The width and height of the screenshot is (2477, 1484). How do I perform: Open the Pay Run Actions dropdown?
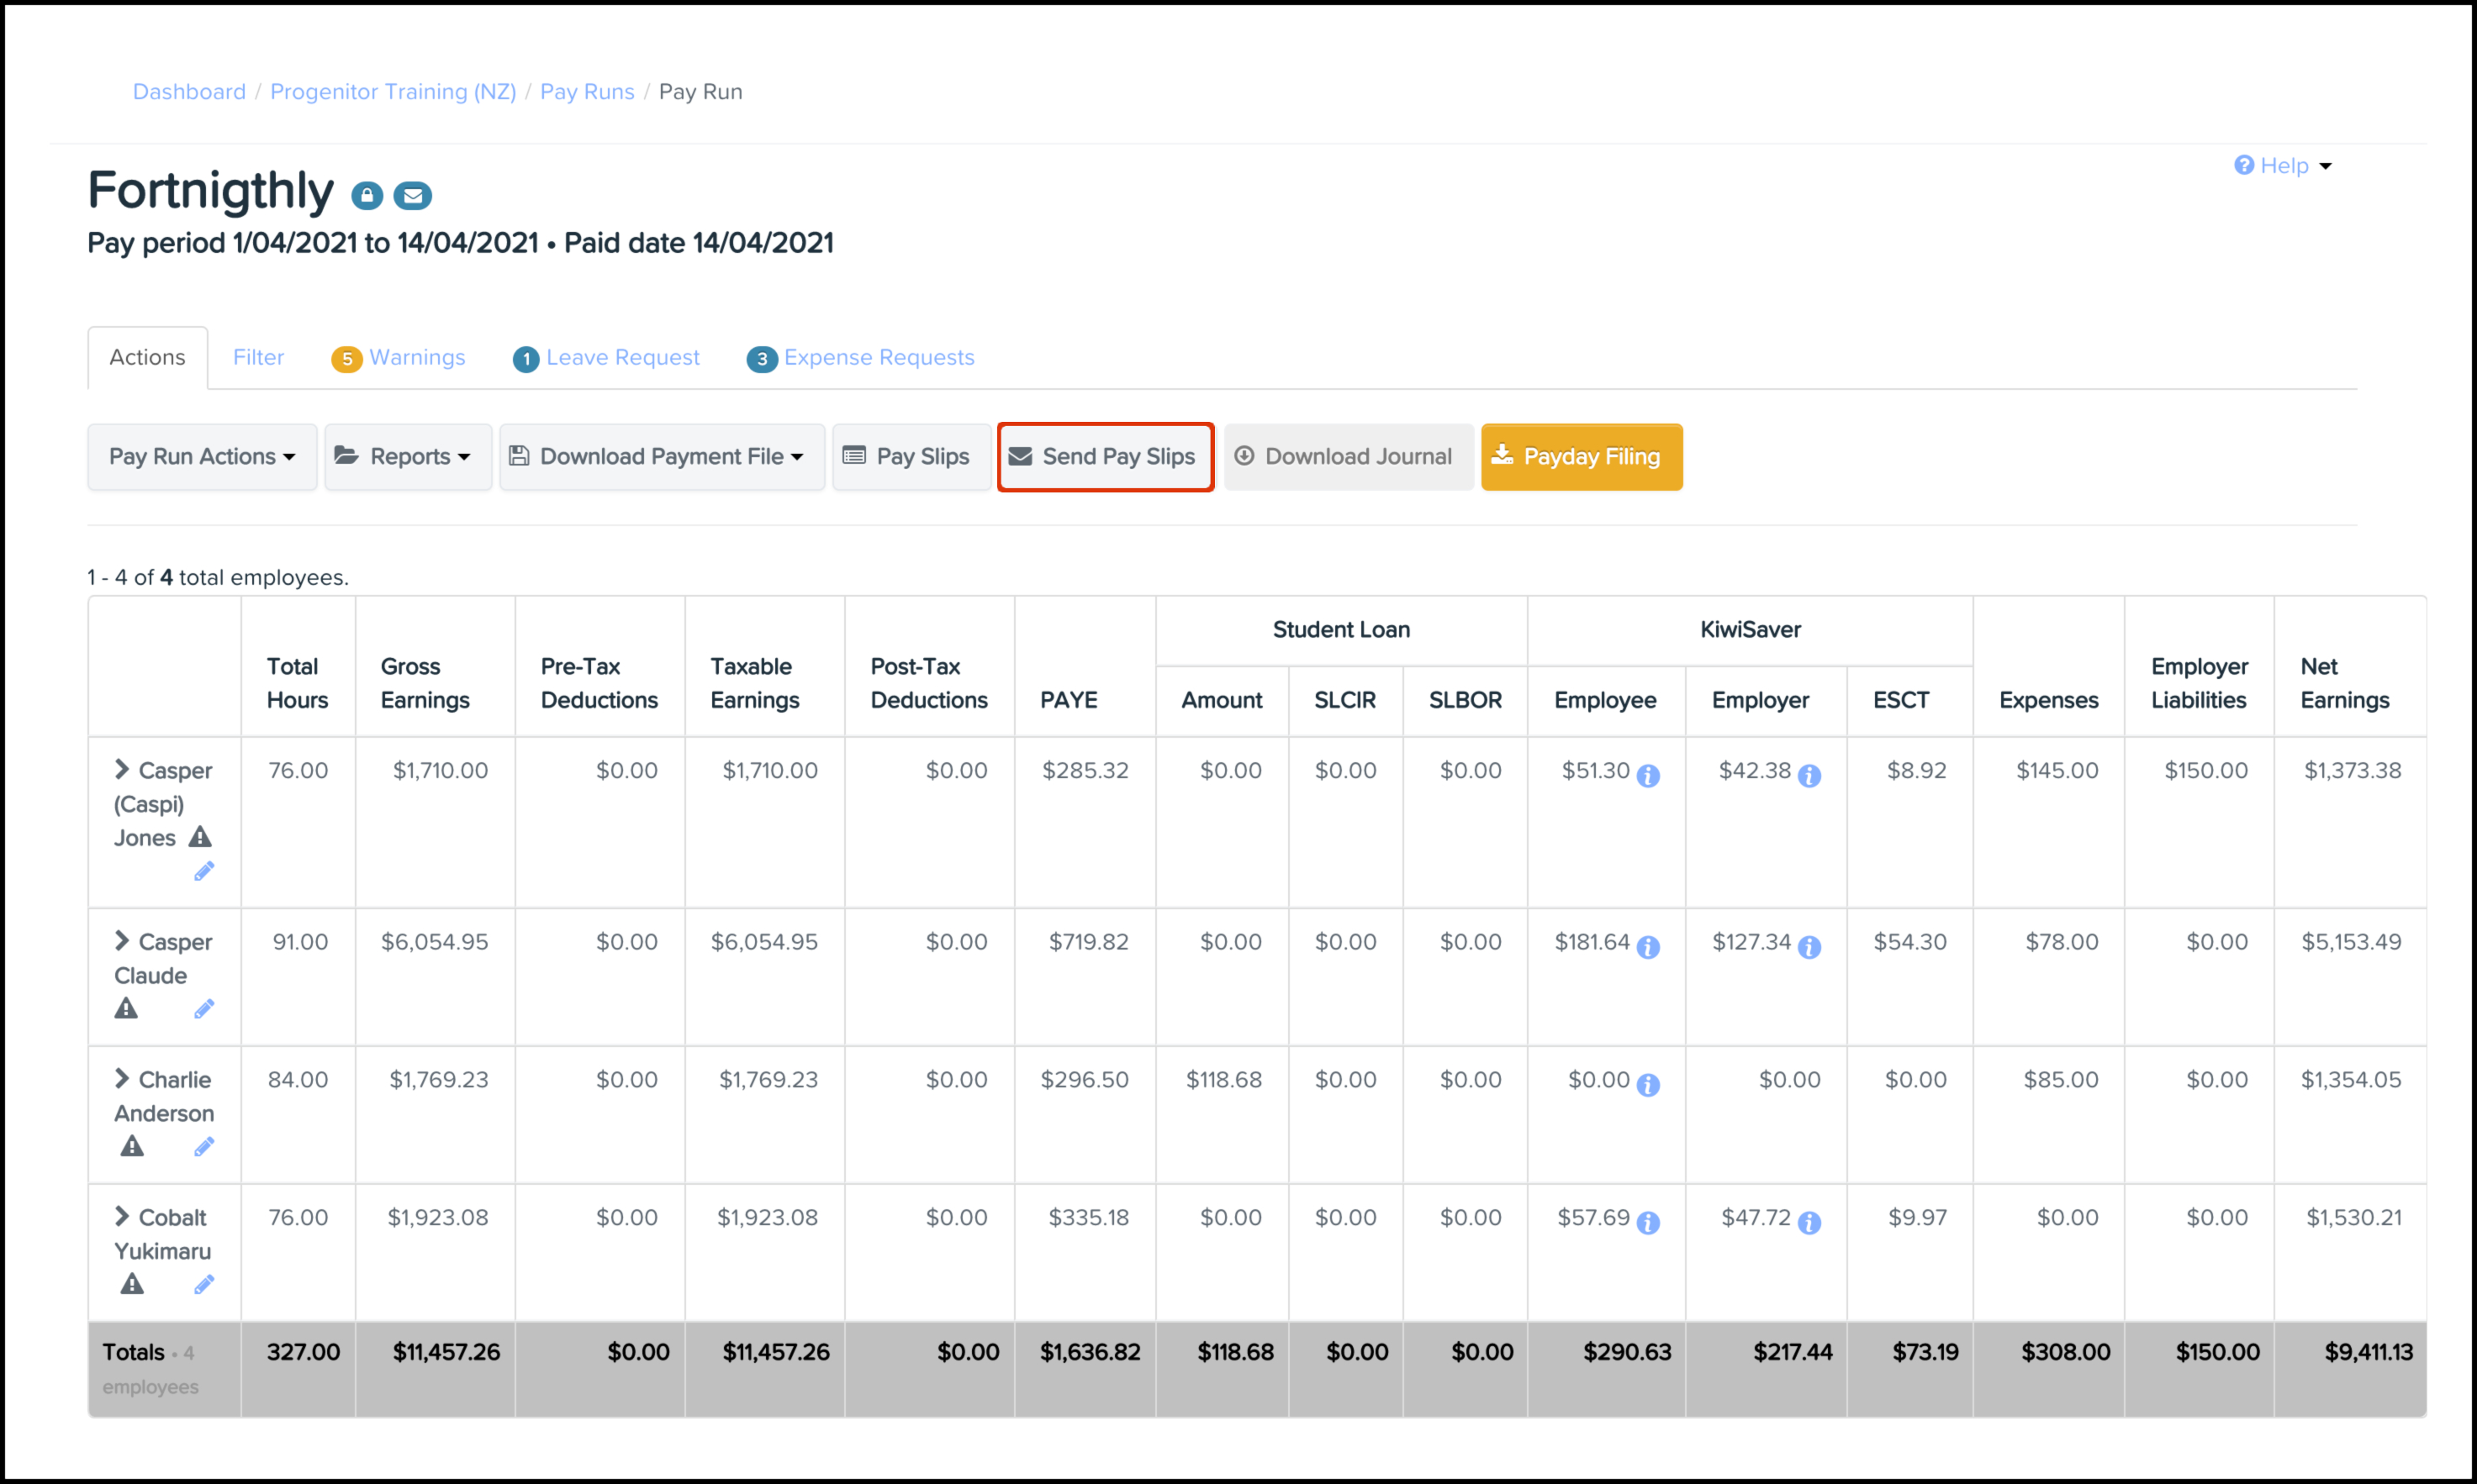click(202, 457)
